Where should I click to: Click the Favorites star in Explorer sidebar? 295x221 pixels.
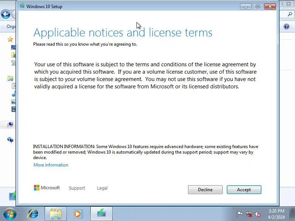(x=10, y=39)
